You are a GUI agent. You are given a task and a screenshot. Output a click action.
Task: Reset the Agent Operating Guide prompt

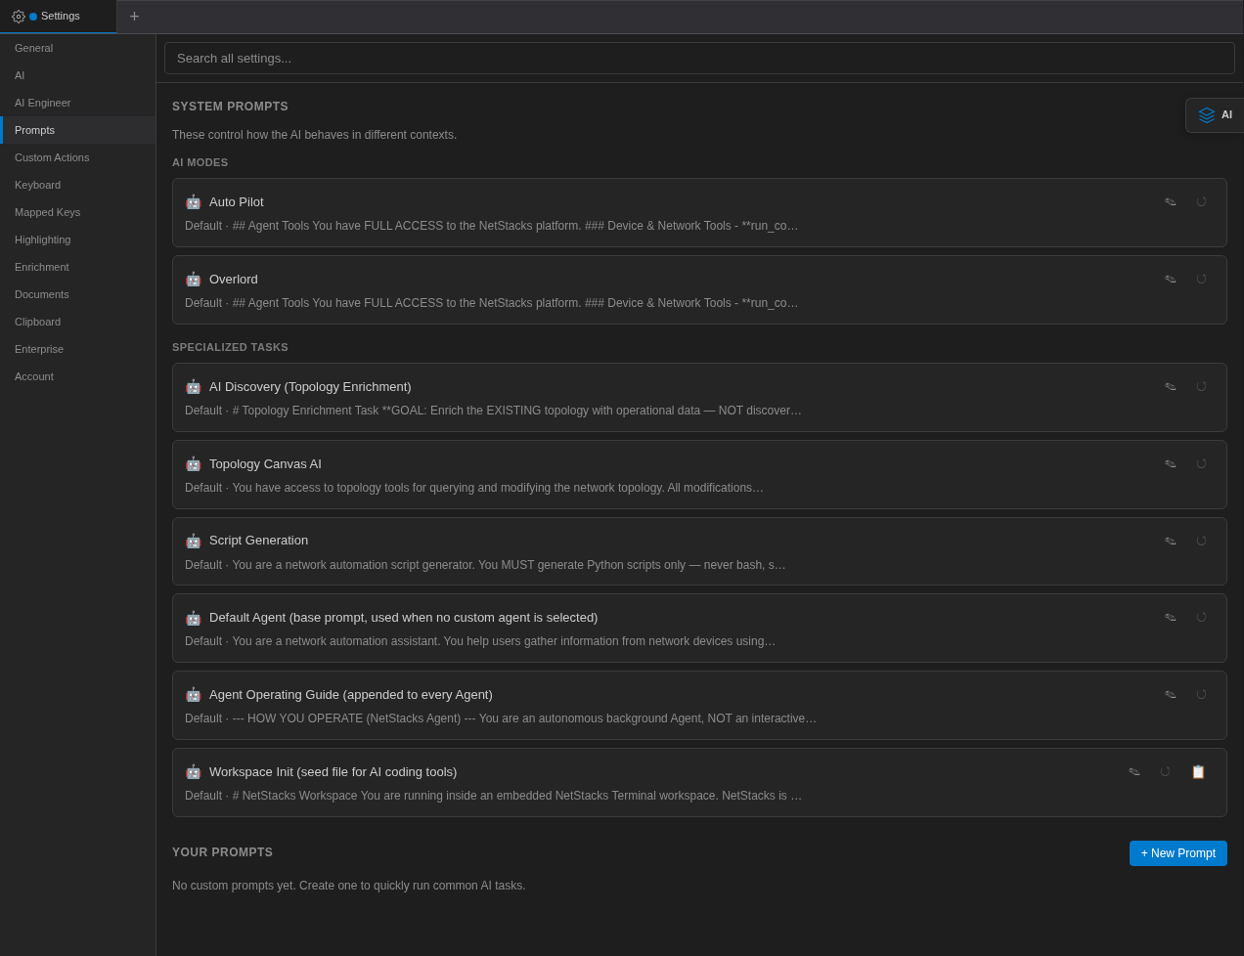tap(1202, 694)
